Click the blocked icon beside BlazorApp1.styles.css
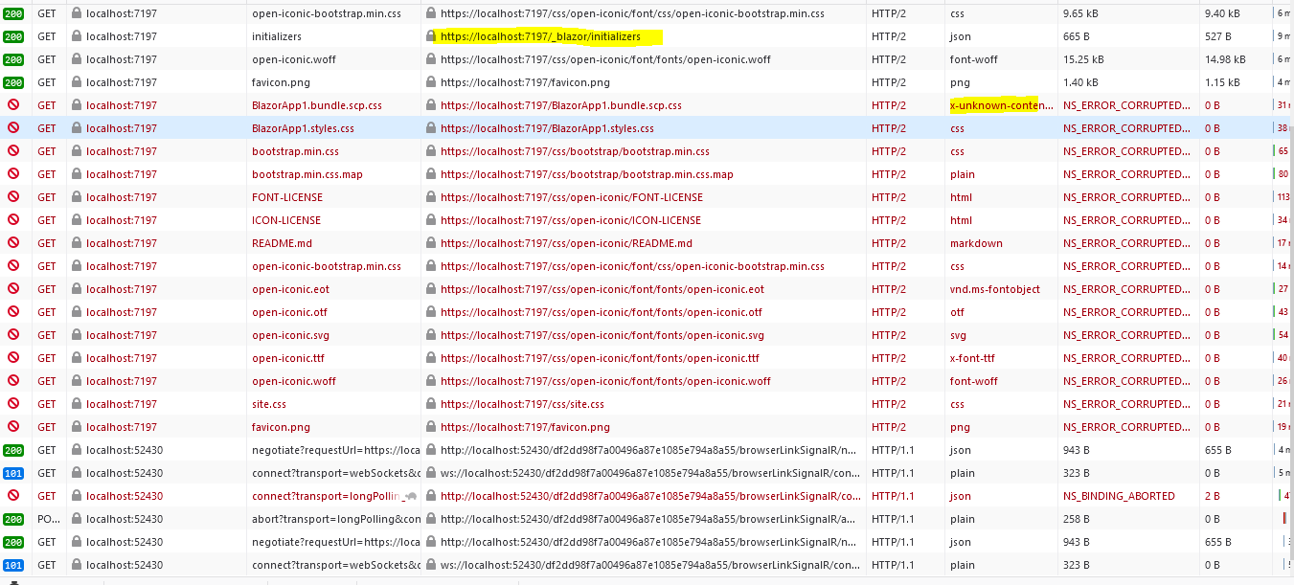Image resolution: width=1294 pixels, height=585 pixels. click(13, 128)
